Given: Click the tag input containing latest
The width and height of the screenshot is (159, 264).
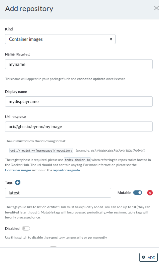Looking at the screenshot, I should click(x=58, y=193).
